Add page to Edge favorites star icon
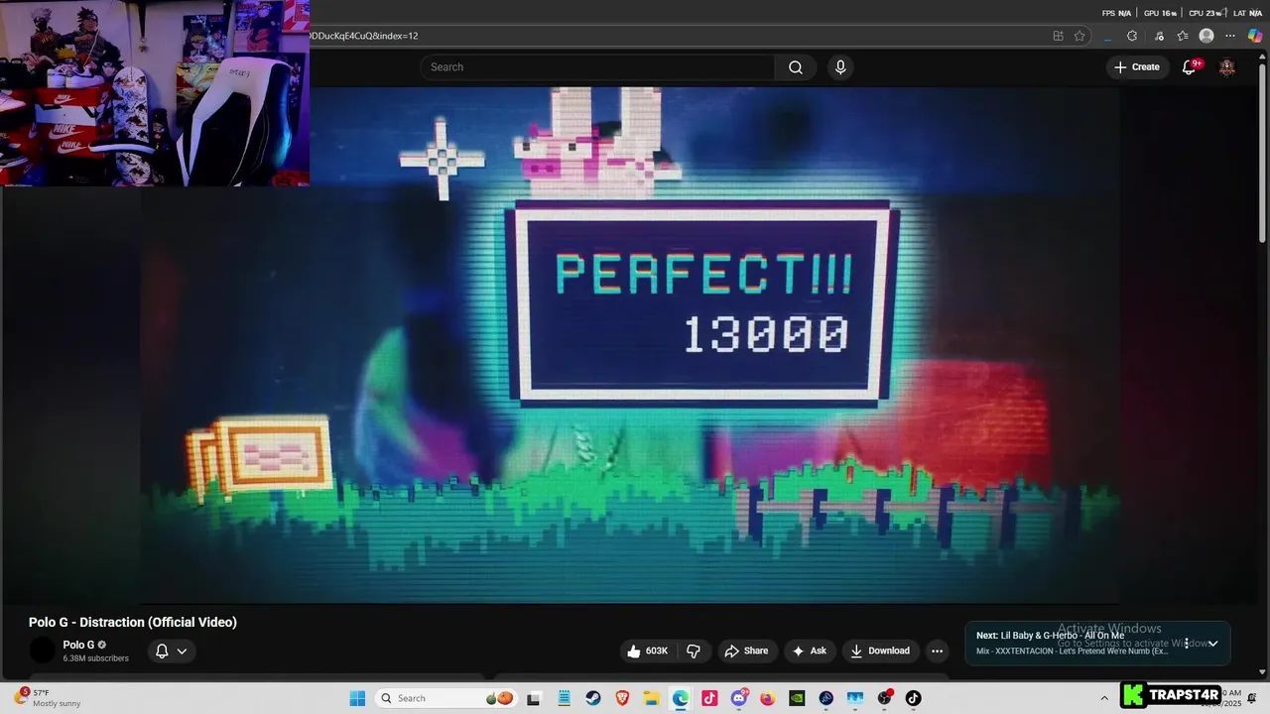1270x714 pixels. click(x=1079, y=36)
